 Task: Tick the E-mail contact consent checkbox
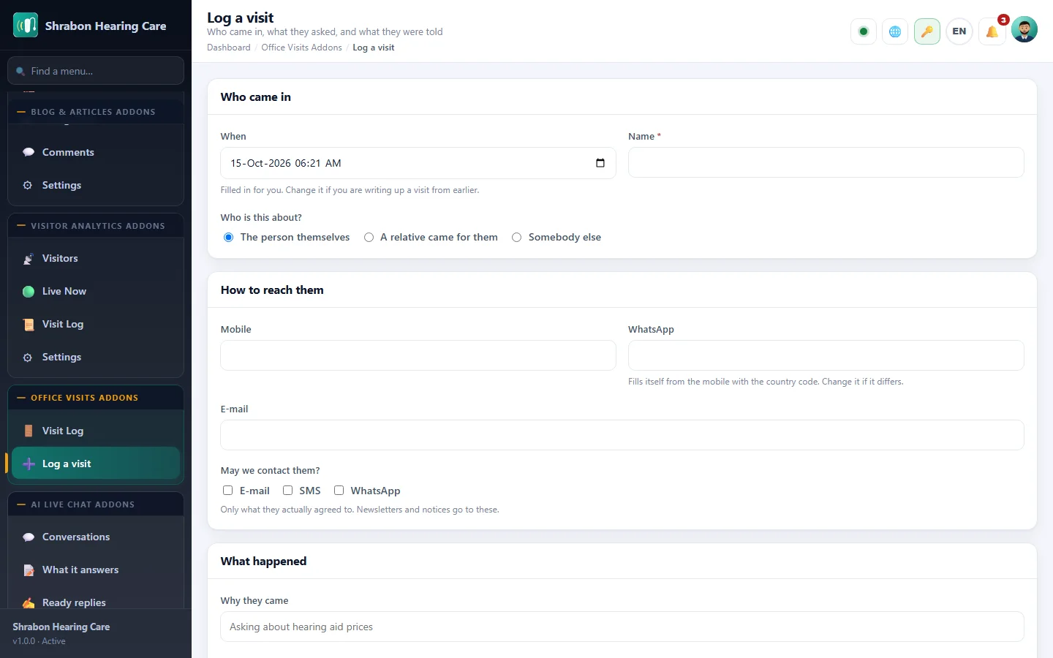tap(228, 491)
